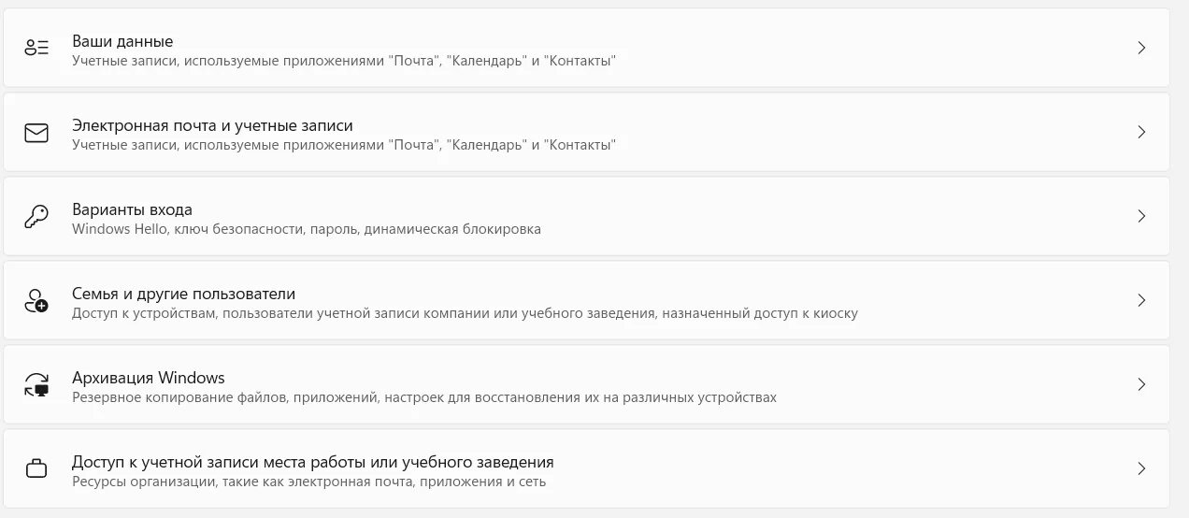
Task: Select the Варианты входа heading
Action: click(132, 209)
